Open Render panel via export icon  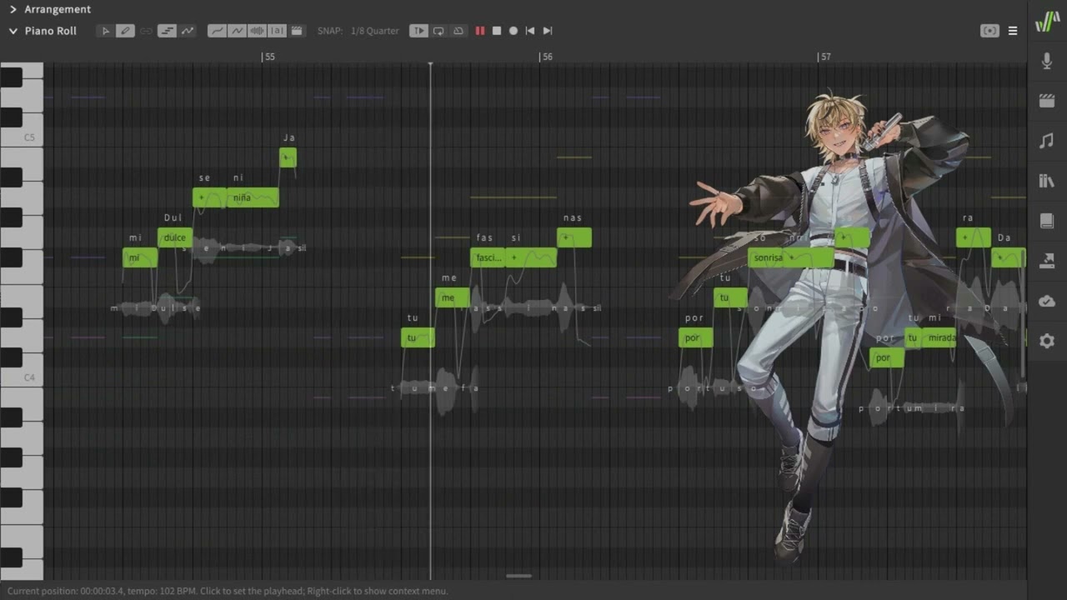click(x=1047, y=261)
